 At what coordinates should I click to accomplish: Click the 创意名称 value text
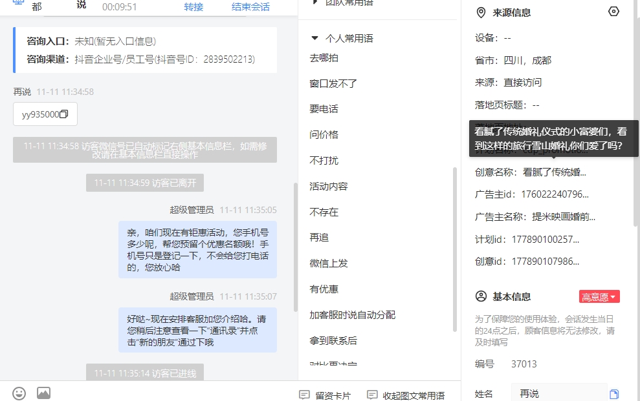[x=555, y=172]
